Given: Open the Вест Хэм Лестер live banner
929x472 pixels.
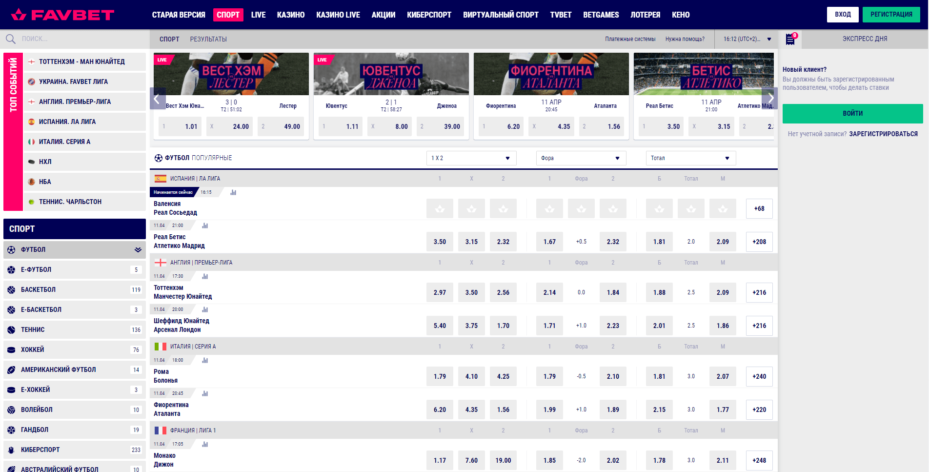Looking at the screenshot, I should [231, 74].
